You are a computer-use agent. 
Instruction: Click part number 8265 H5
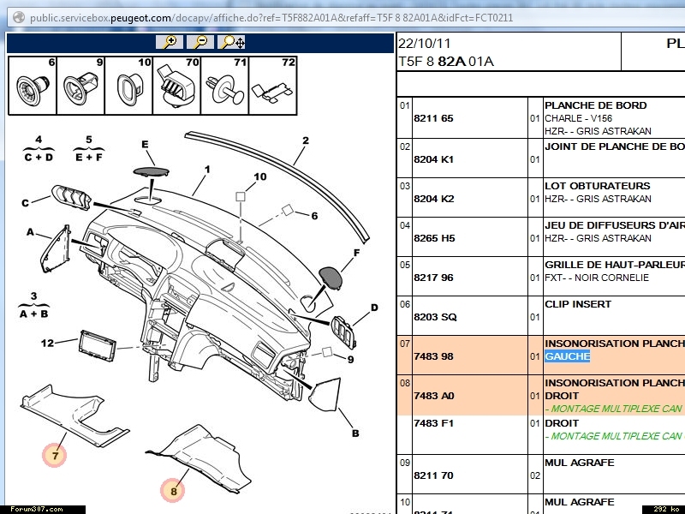tap(433, 238)
